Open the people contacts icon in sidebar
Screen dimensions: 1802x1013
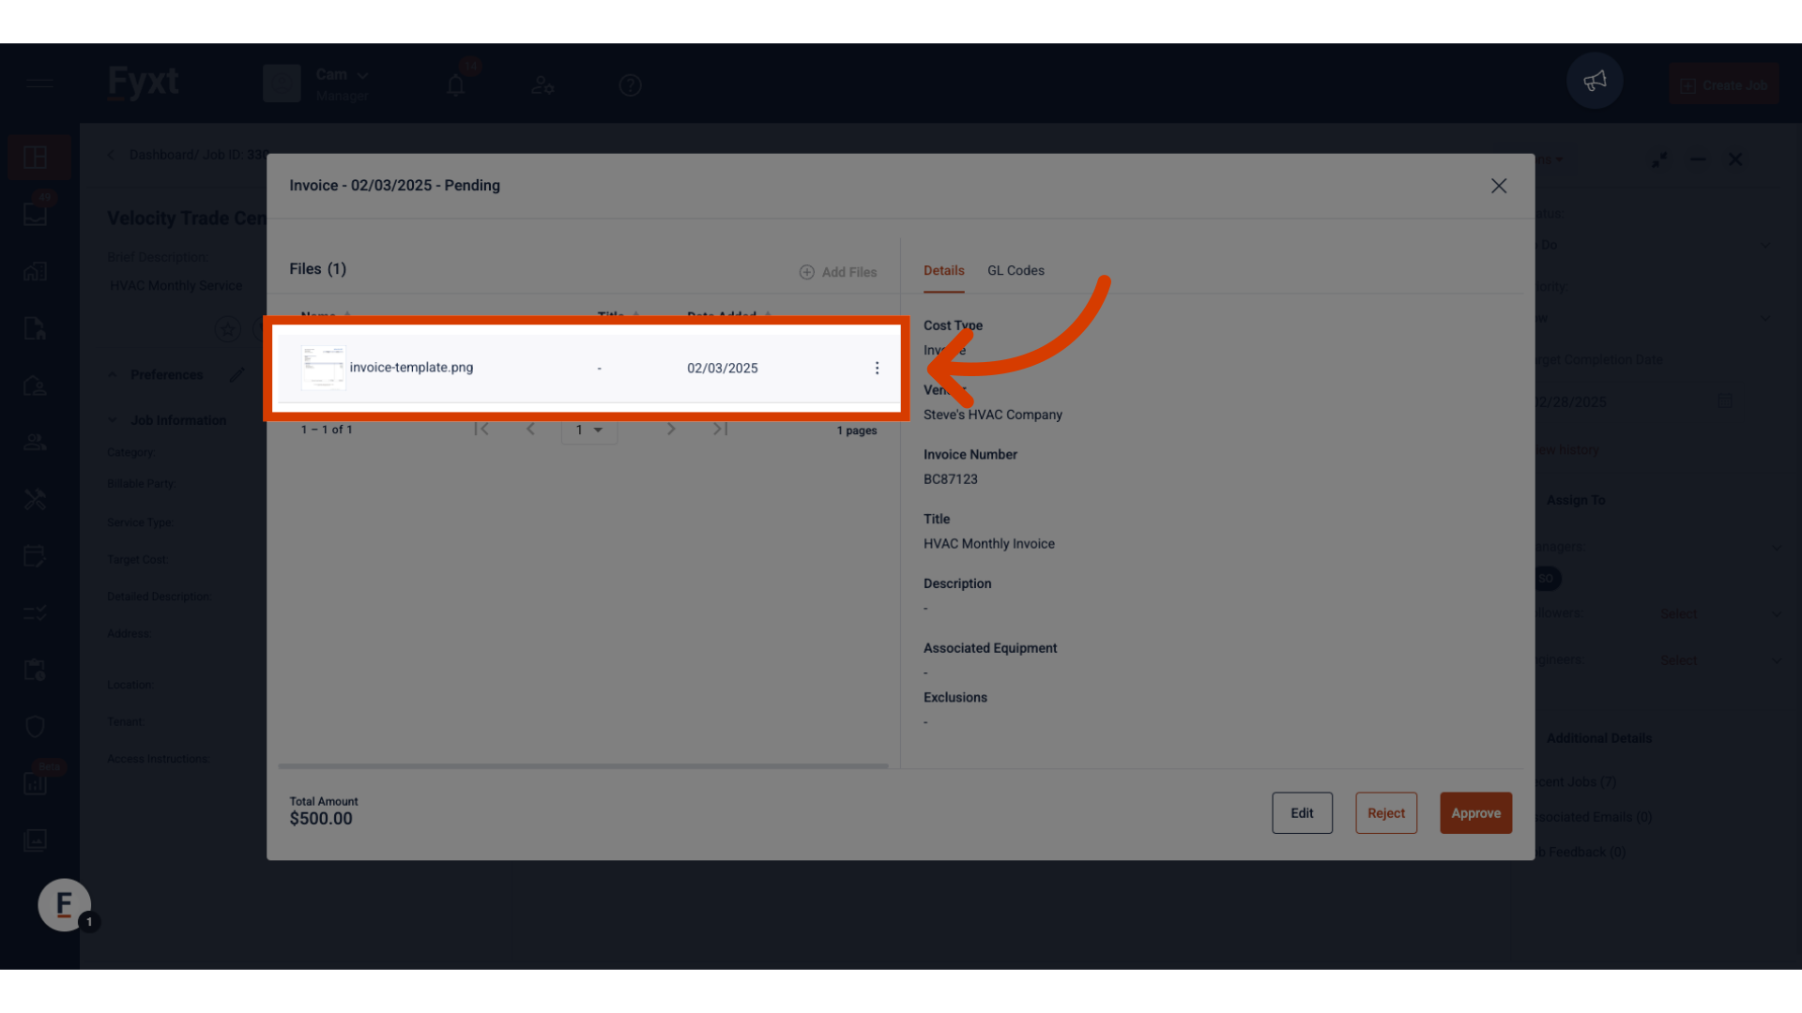pos(36,442)
